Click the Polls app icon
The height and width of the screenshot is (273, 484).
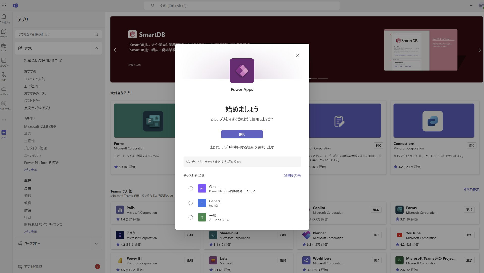120,210
